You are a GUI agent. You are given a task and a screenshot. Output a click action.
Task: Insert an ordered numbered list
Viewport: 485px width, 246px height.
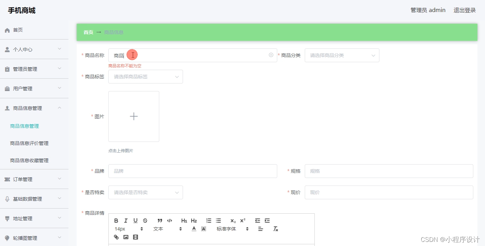209,221
